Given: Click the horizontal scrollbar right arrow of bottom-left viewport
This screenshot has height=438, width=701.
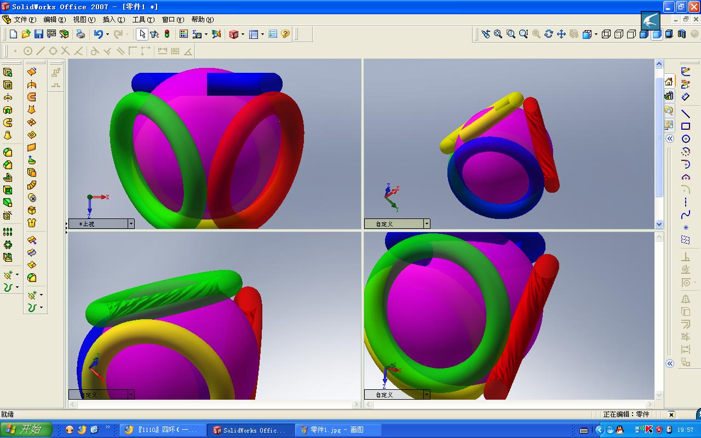Looking at the screenshot, I should point(356,404).
